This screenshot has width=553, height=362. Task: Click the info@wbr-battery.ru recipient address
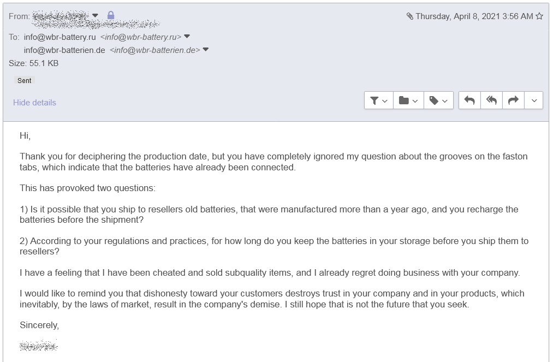pos(60,37)
